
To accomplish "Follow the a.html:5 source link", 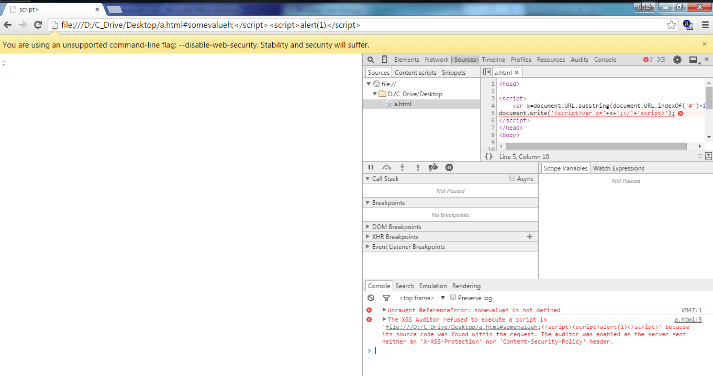I will 688,320.
